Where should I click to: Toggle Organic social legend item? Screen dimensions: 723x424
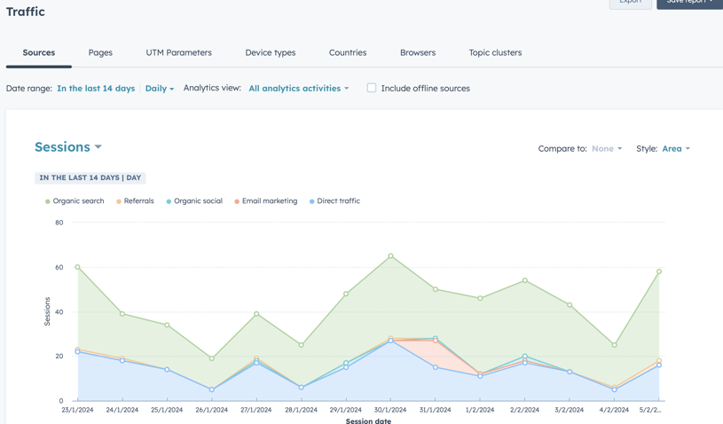tap(194, 201)
